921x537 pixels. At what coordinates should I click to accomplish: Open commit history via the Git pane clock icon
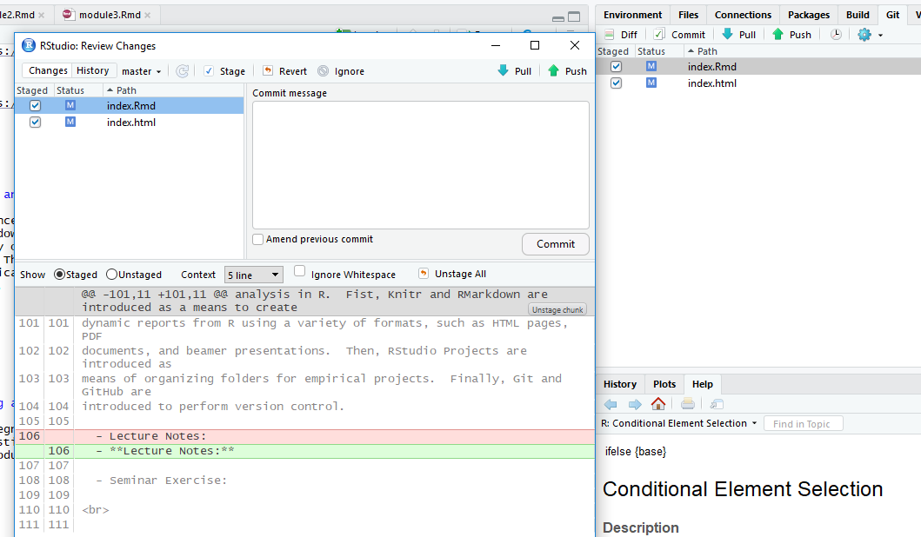[x=836, y=35]
